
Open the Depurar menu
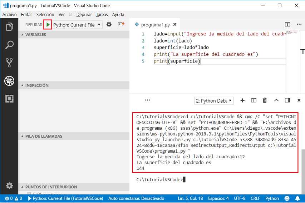coord(84,15)
